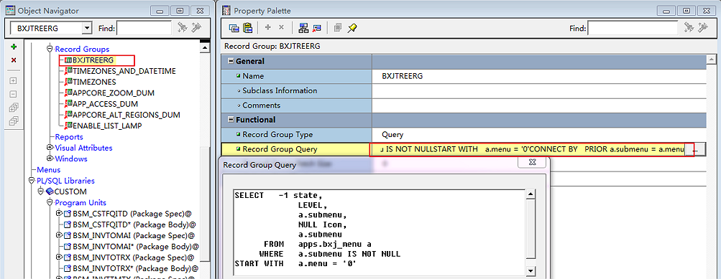Click scroll-down arrow of query editor
721x279 pixels.
pyautogui.click(x=531, y=270)
